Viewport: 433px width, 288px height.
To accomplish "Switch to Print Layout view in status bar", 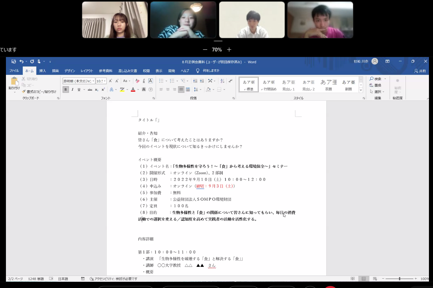I will (x=364, y=279).
